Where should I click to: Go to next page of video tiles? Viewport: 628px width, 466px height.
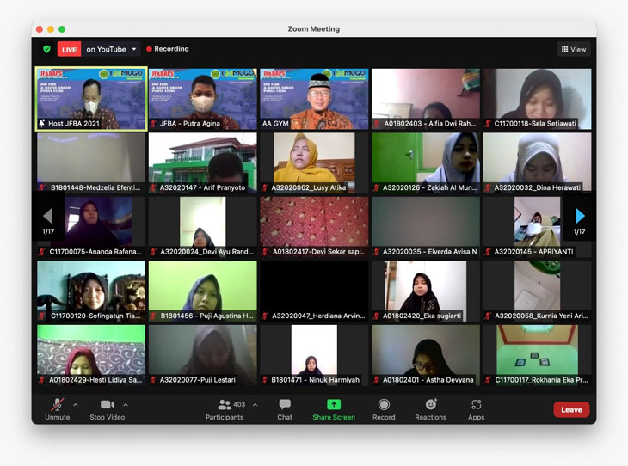click(580, 216)
